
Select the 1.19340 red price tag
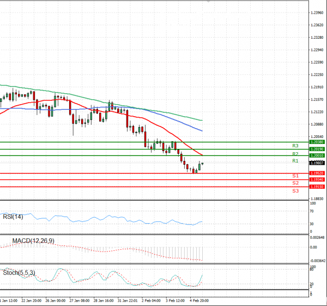point(317,179)
